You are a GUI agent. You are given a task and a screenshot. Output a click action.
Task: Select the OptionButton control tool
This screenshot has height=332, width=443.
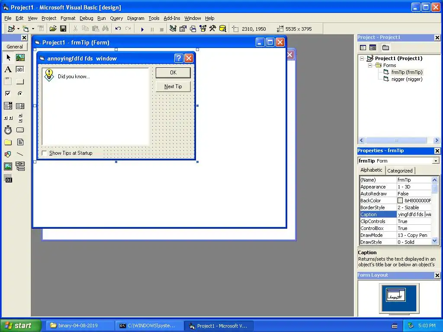[20, 93]
